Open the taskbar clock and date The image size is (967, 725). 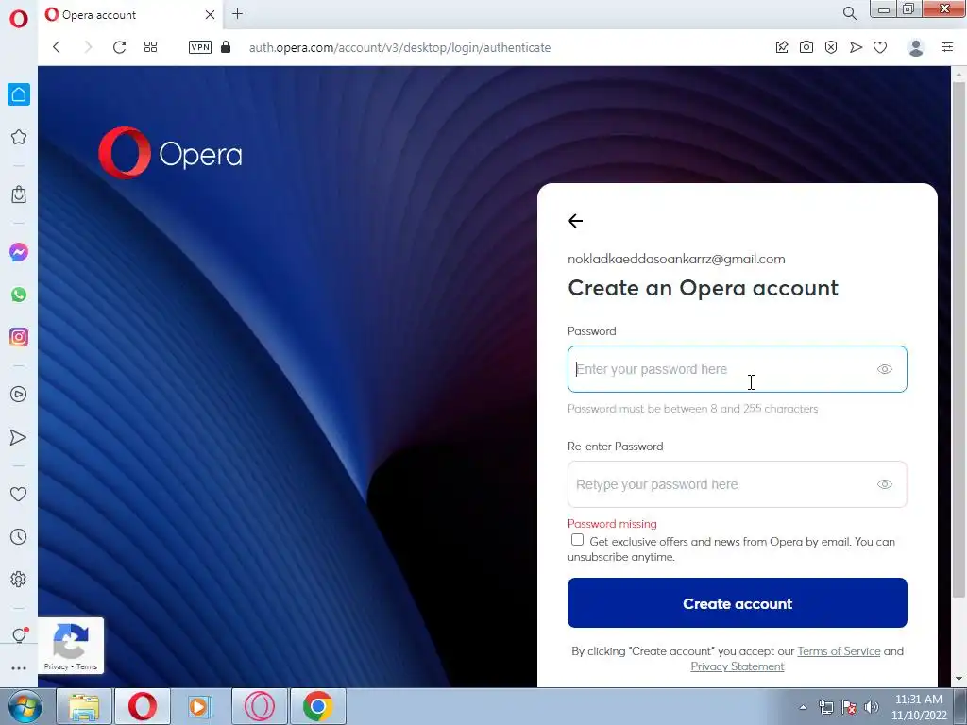click(x=919, y=707)
